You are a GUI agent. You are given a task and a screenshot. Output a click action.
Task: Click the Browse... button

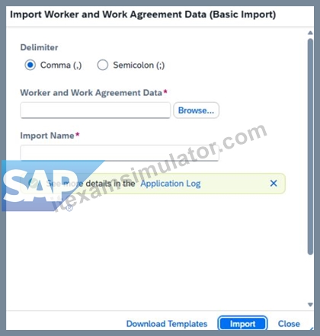pyautogui.click(x=196, y=110)
